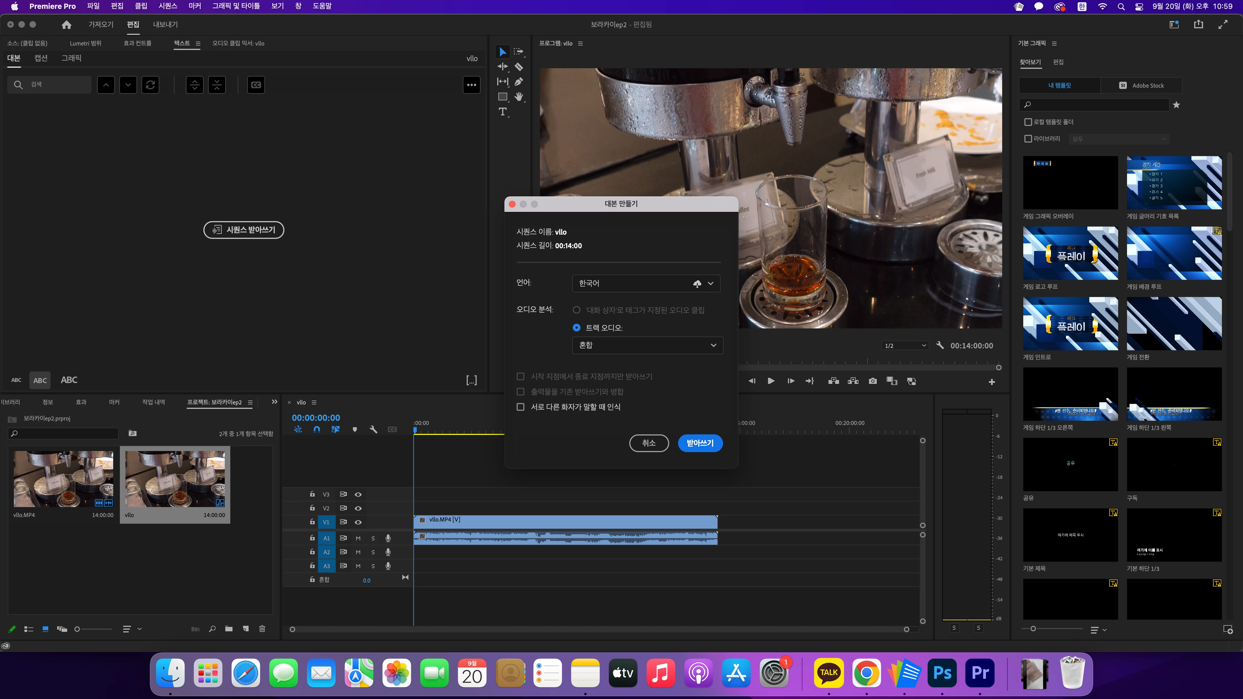The image size is (1243, 699).
Task: Open the 혼합 track audio dropdown
Action: 648,345
